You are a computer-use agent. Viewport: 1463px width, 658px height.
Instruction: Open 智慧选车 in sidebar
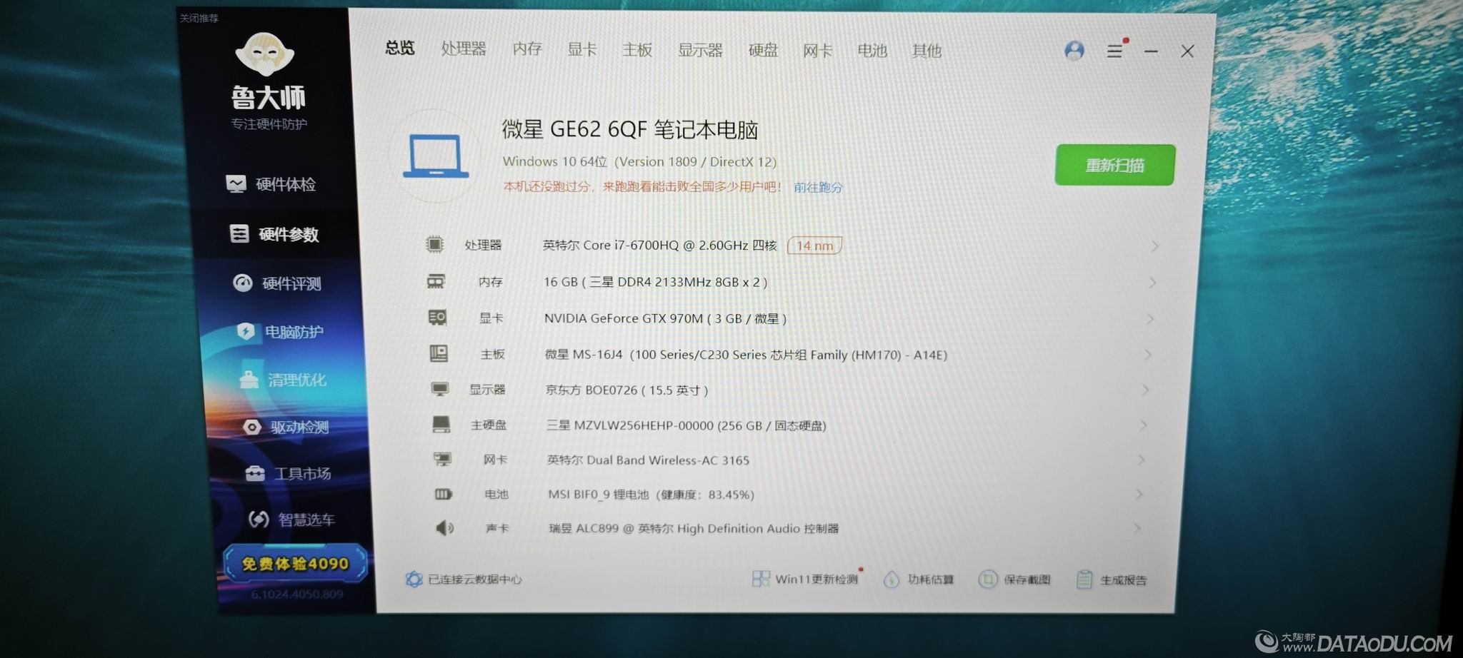(291, 519)
